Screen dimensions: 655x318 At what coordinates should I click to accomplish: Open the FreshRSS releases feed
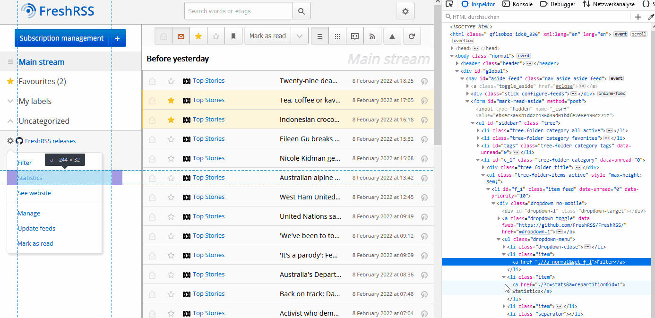pos(50,141)
